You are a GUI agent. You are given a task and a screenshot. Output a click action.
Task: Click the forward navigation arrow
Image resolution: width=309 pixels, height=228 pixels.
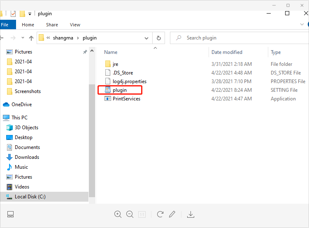tap(13, 38)
